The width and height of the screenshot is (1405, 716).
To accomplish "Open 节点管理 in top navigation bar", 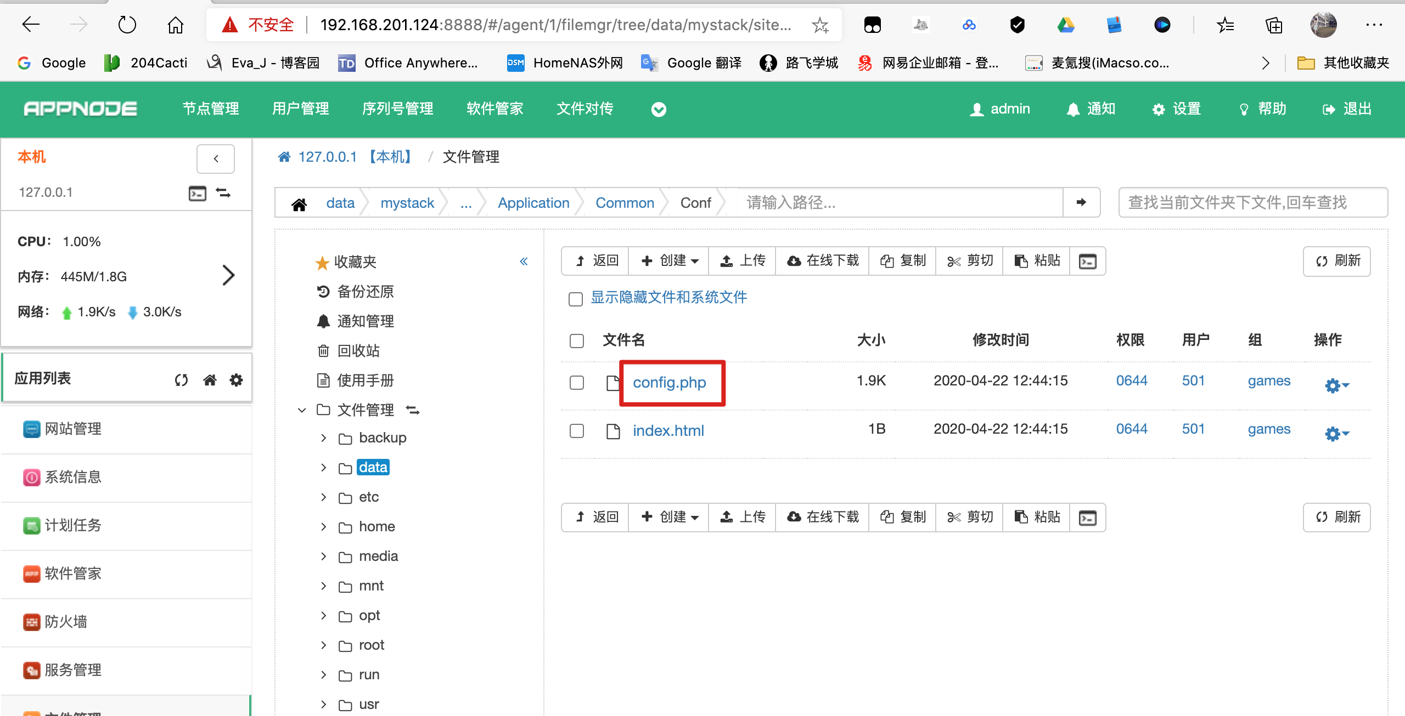I will pyautogui.click(x=211, y=109).
